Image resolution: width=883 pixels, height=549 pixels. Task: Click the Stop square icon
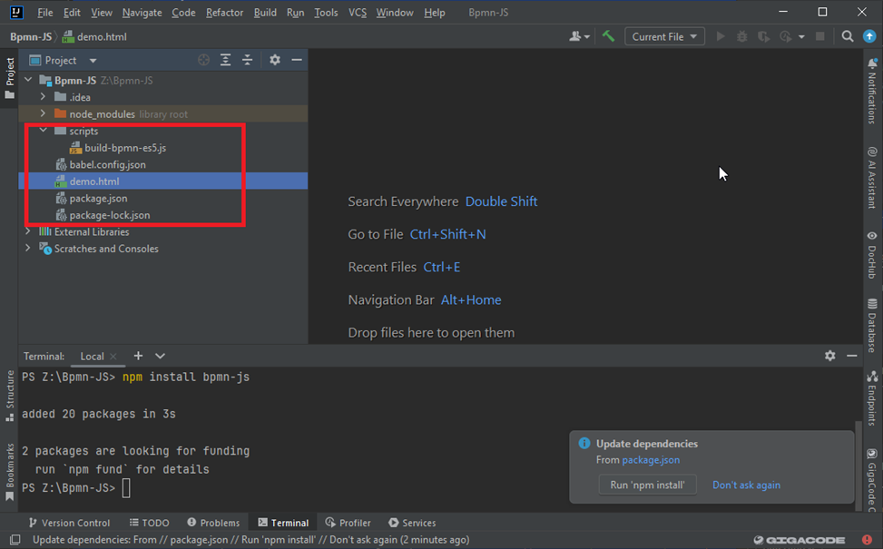click(820, 36)
